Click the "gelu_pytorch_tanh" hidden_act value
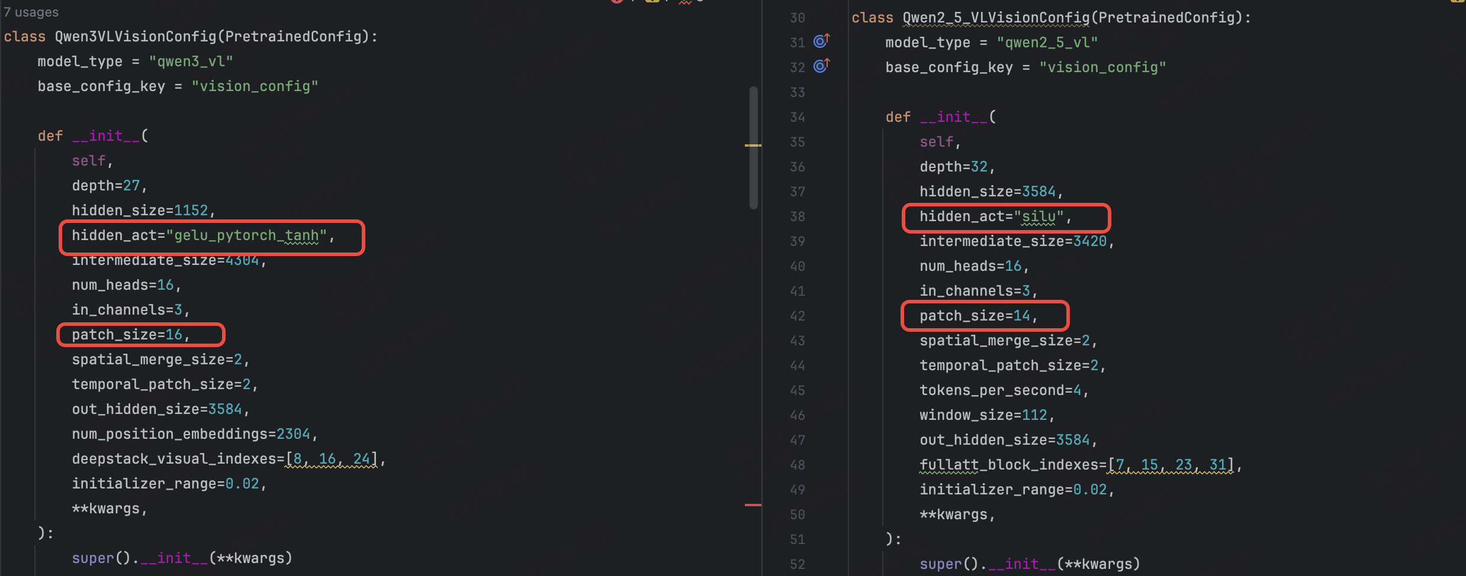This screenshot has height=576, width=1466. (x=246, y=235)
